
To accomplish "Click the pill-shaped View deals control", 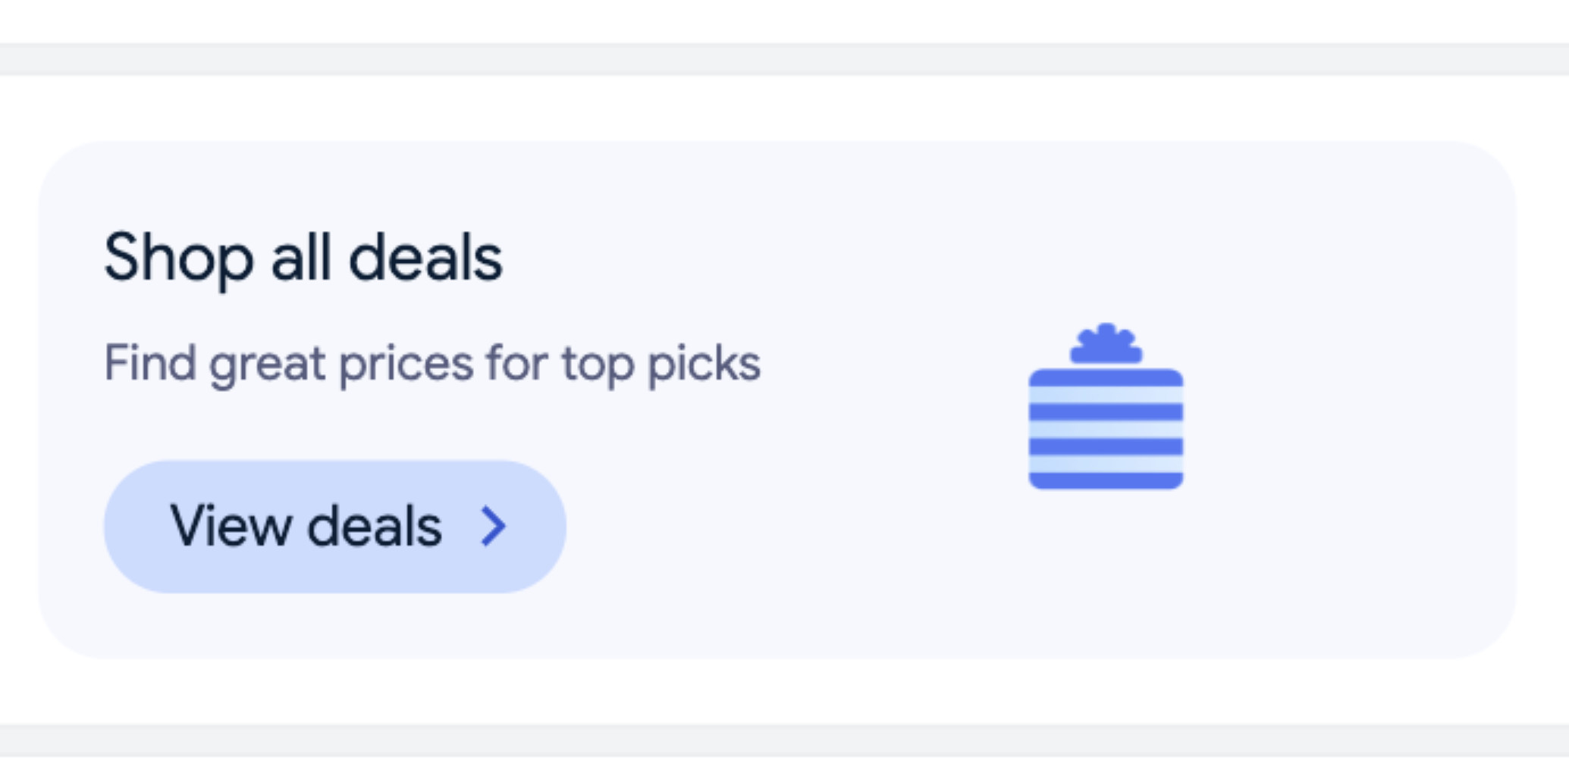I will (x=334, y=525).
